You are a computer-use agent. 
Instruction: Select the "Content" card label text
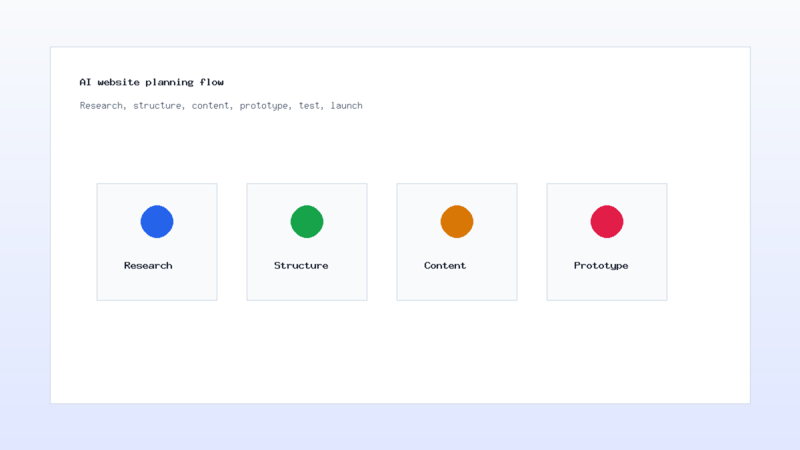click(445, 265)
